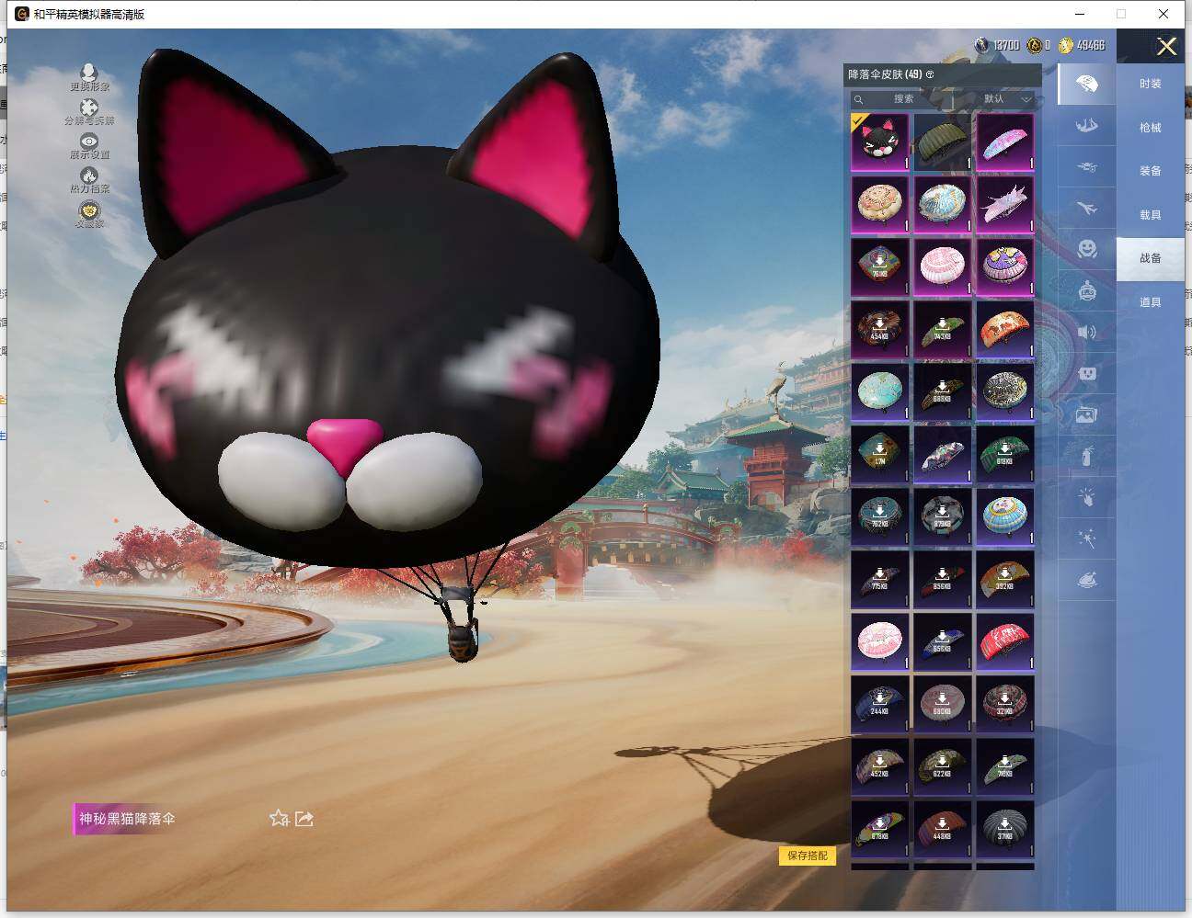This screenshot has width=1192, height=918.
Task: Download the 448KB red parachute skin
Action: (x=943, y=829)
